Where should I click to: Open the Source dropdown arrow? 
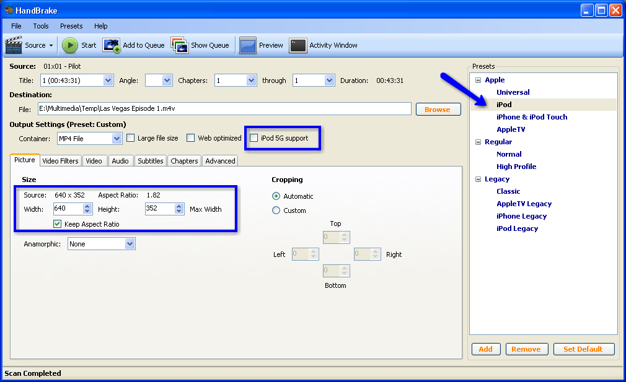coord(51,45)
